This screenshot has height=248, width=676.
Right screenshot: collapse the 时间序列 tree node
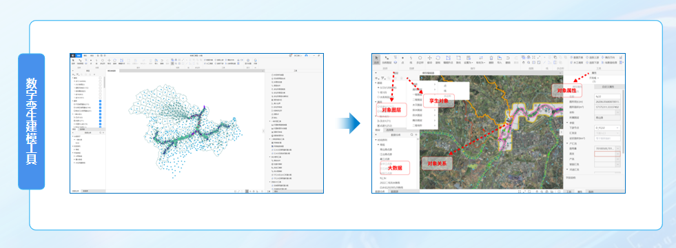[x=376, y=140]
